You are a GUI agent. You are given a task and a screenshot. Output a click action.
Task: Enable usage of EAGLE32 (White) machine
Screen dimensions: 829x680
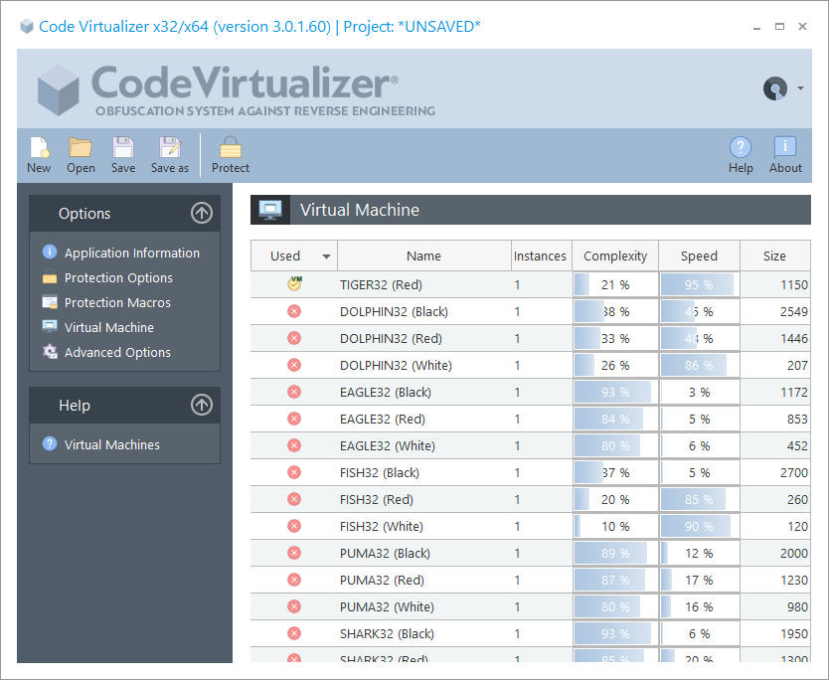[293, 445]
